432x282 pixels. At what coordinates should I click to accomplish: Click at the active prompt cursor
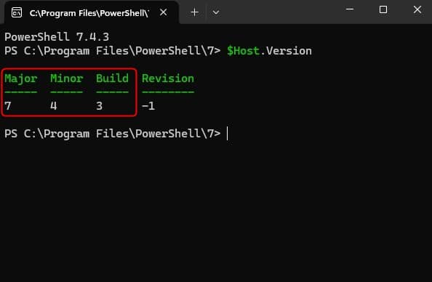pos(228,134)
